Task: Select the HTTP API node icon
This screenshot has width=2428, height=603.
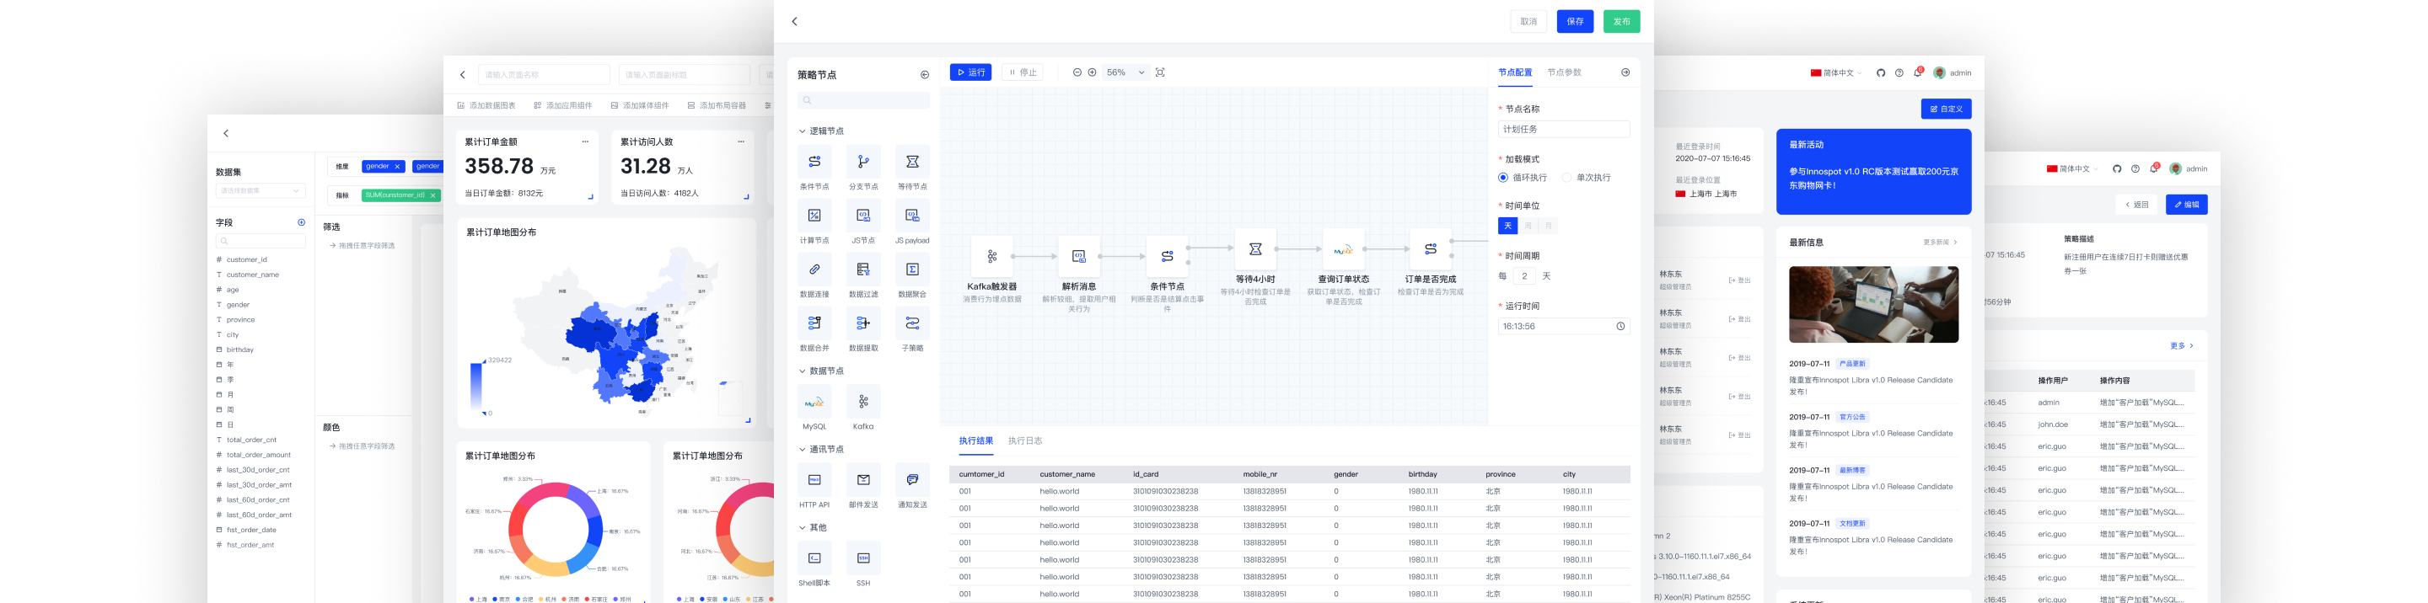Action: 814,481
